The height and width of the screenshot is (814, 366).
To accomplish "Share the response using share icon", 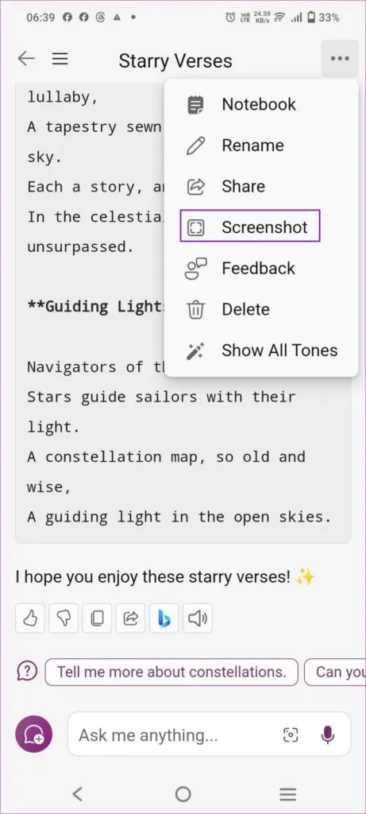I will point(131,618).
